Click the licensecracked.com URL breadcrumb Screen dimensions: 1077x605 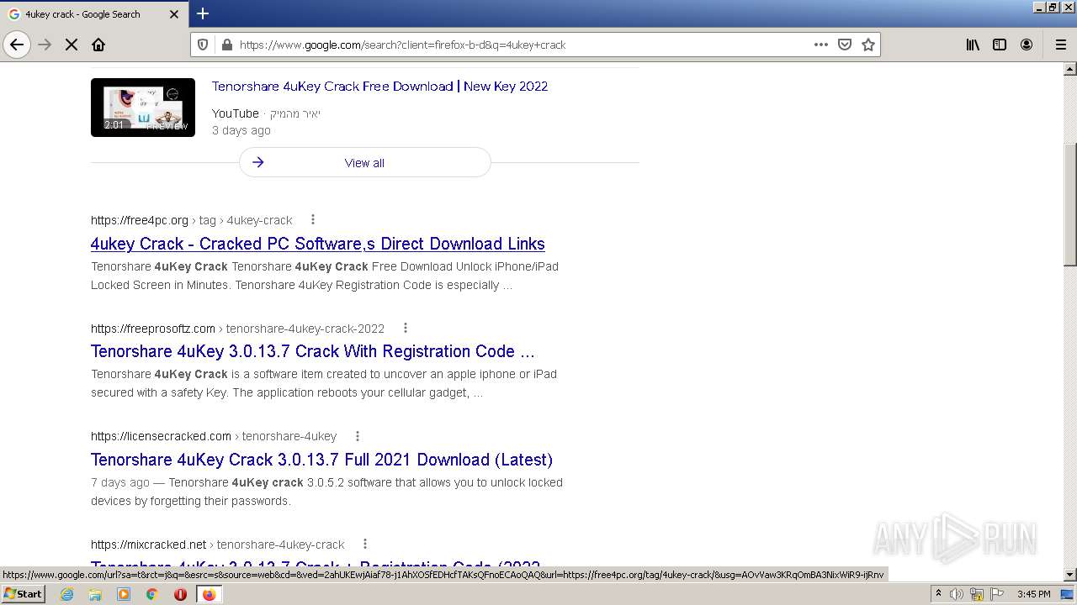[x=214, y=436]
